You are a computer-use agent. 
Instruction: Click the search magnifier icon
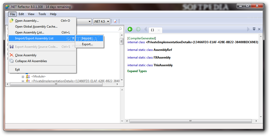pos(120,29)
